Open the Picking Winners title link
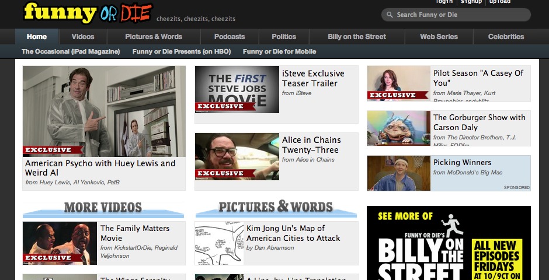Viewport: 549px width, 280px height. tap(462, 162)
